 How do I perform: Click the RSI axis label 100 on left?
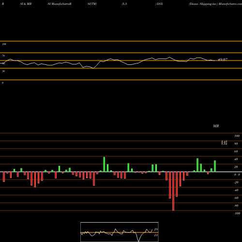(x=4, y=44)
